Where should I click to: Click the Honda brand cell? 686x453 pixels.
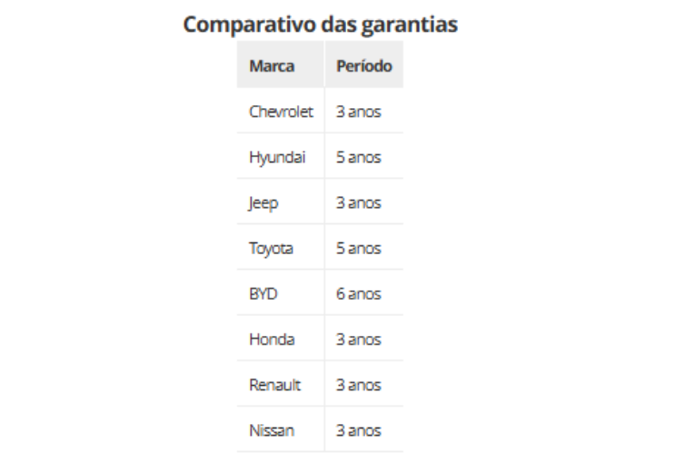272,340
